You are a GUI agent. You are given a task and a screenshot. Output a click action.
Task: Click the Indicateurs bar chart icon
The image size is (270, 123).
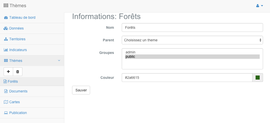coord(6,50)
